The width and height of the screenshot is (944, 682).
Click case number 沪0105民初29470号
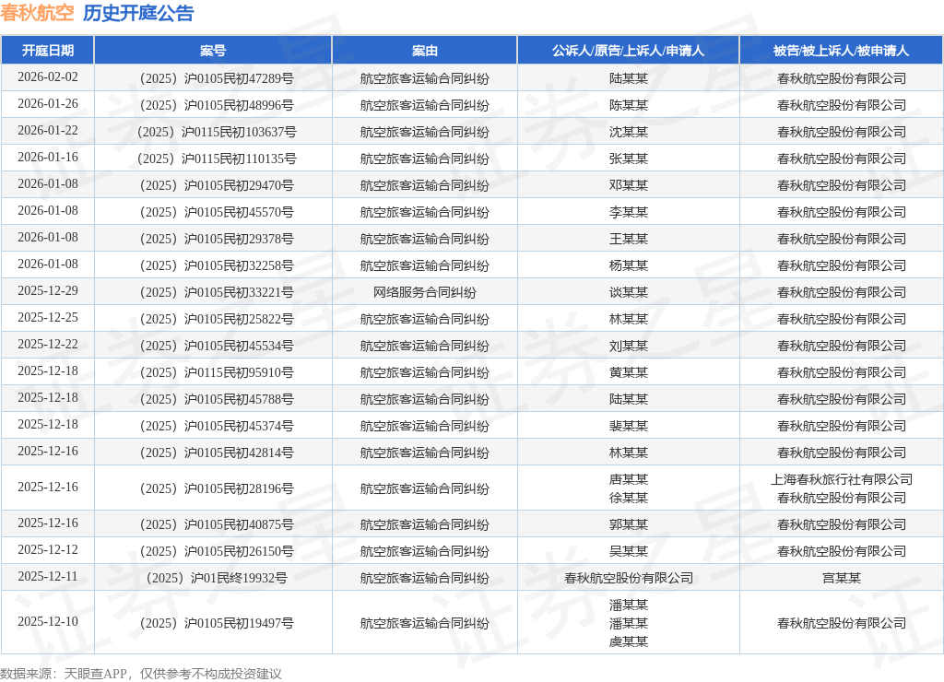click(239, 185)
